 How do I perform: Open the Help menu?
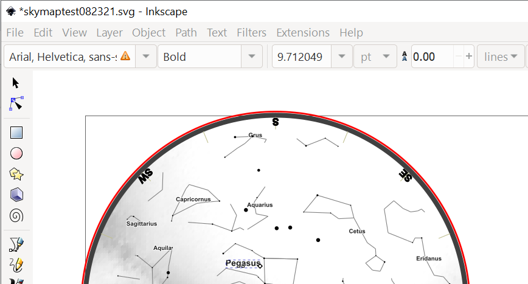(351, 33)
